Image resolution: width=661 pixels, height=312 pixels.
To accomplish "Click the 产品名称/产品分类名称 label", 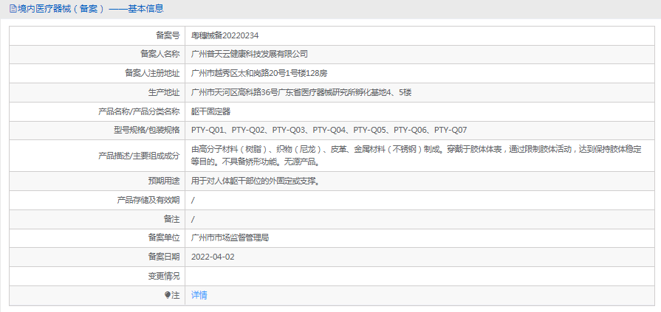I will click(x=139, y=111).
